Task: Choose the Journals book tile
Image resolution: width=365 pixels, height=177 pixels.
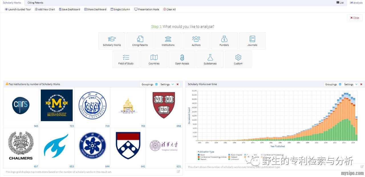Action: coord(252,41)
